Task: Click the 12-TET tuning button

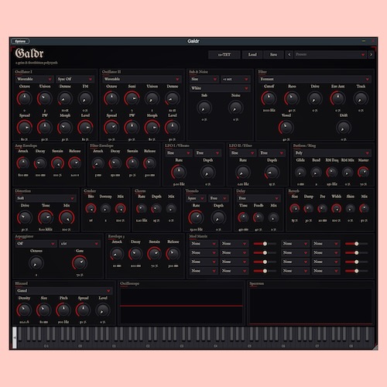Action: [x=224, y=54]
